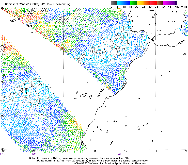The width and height of the screenshot is (188, 165).
Task: Click the green 15-20 knots legend swatch
Action: 134,3
